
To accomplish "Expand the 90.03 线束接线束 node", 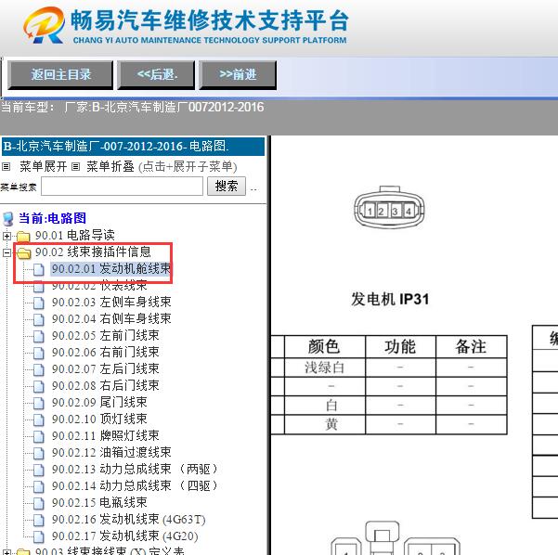I will (x=6, y=552).
